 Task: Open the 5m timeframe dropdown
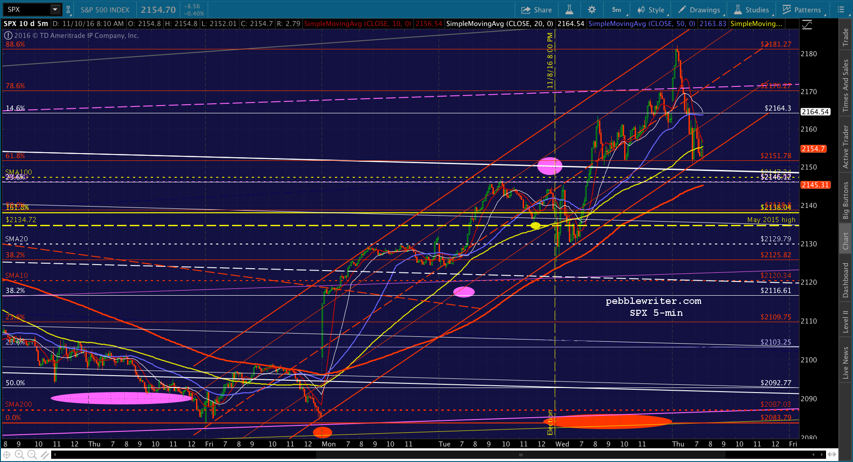click(617, 10)
